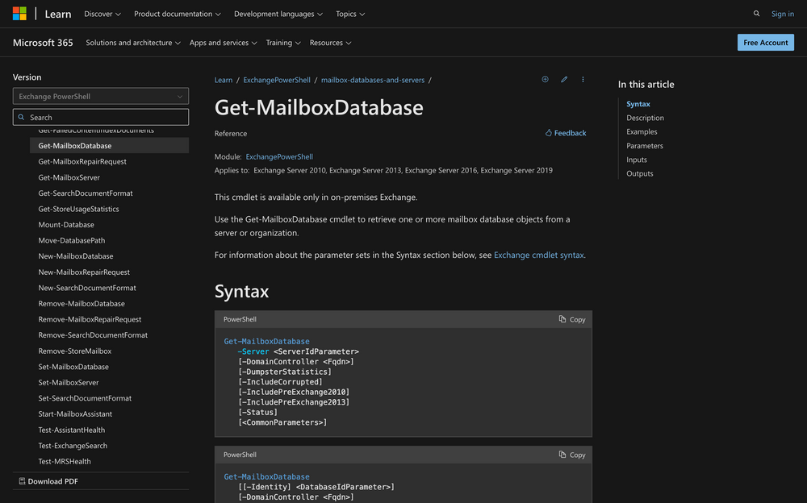Click the Download PDF option
This screenshot has height=503, width=807.
[x=53, y=480]
